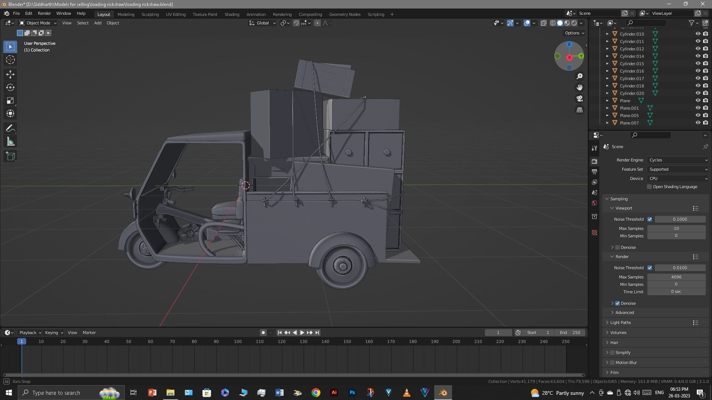Image resolution: width=712 pixels, height=400 pixels.
Task: Activate the Rotate tool
Action: (x=10, y=87)
